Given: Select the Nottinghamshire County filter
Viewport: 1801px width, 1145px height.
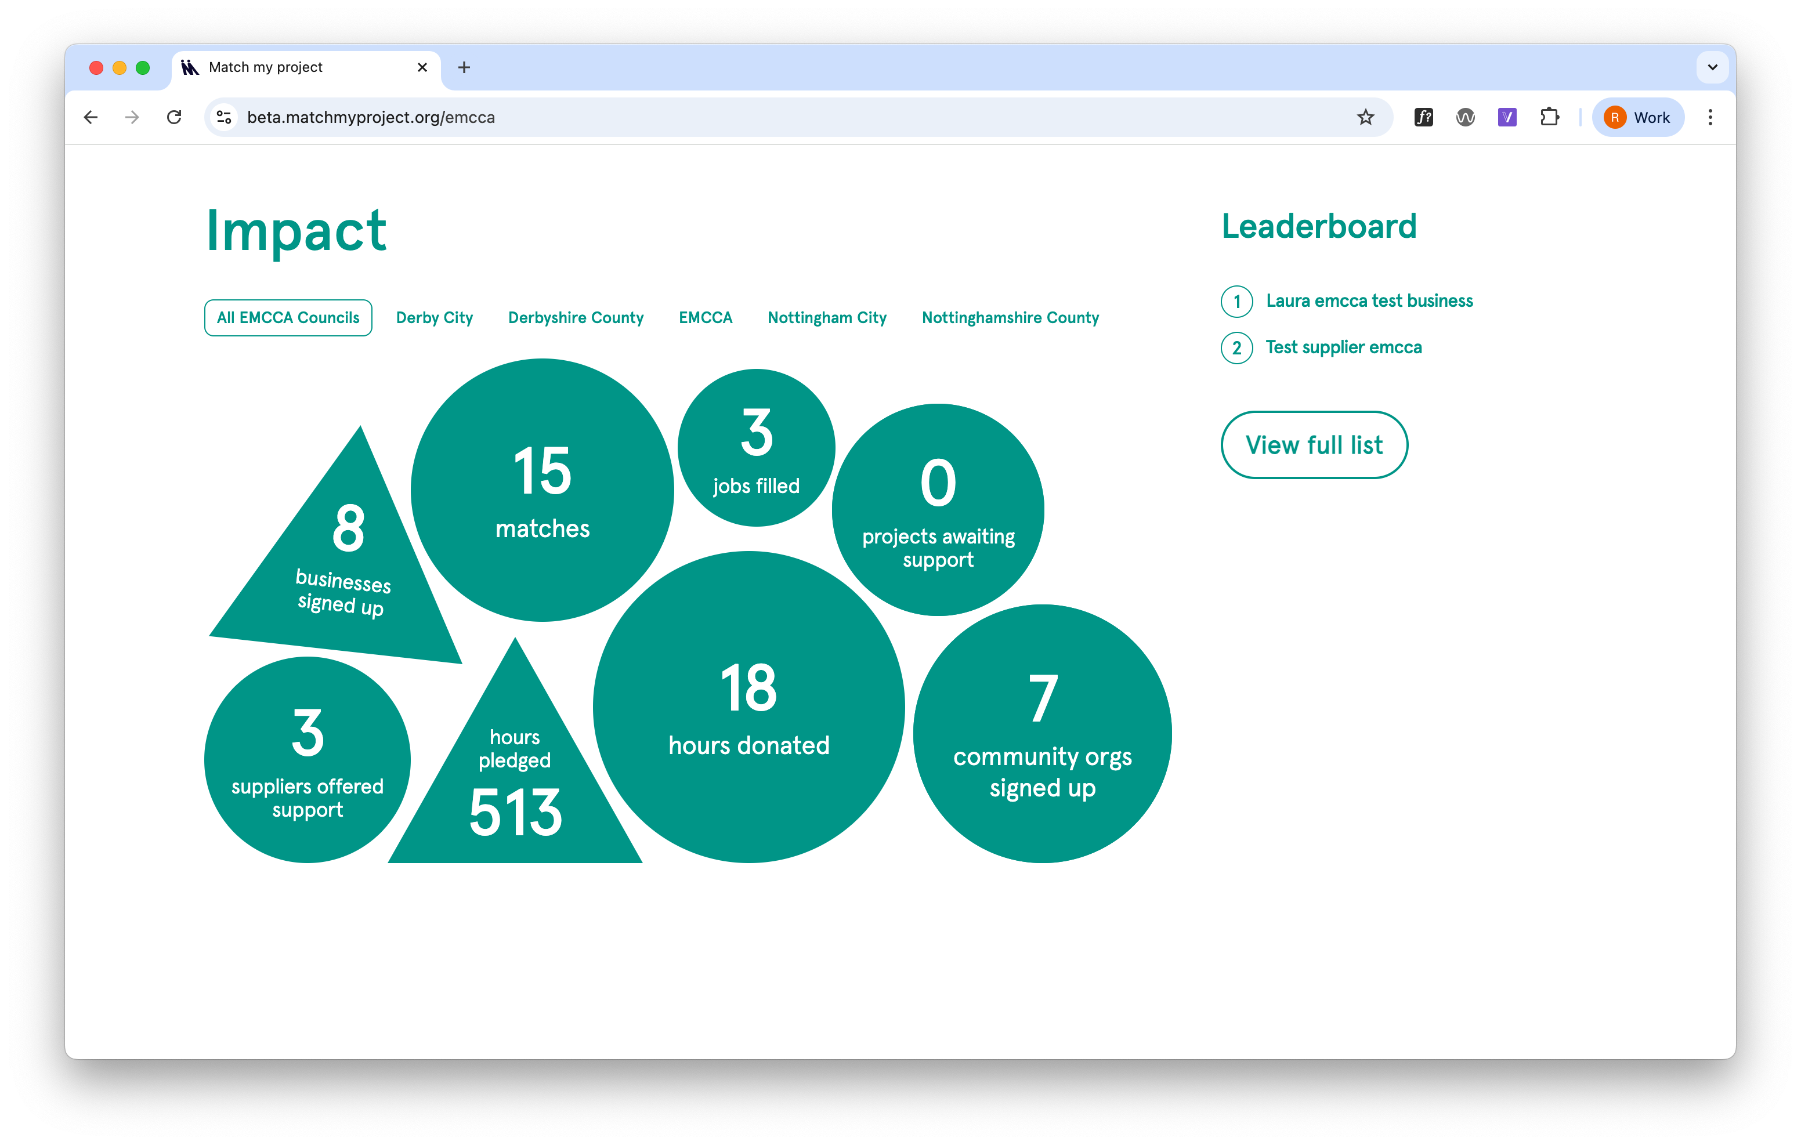Looking at the screenshot, I should click(1010, 318).
